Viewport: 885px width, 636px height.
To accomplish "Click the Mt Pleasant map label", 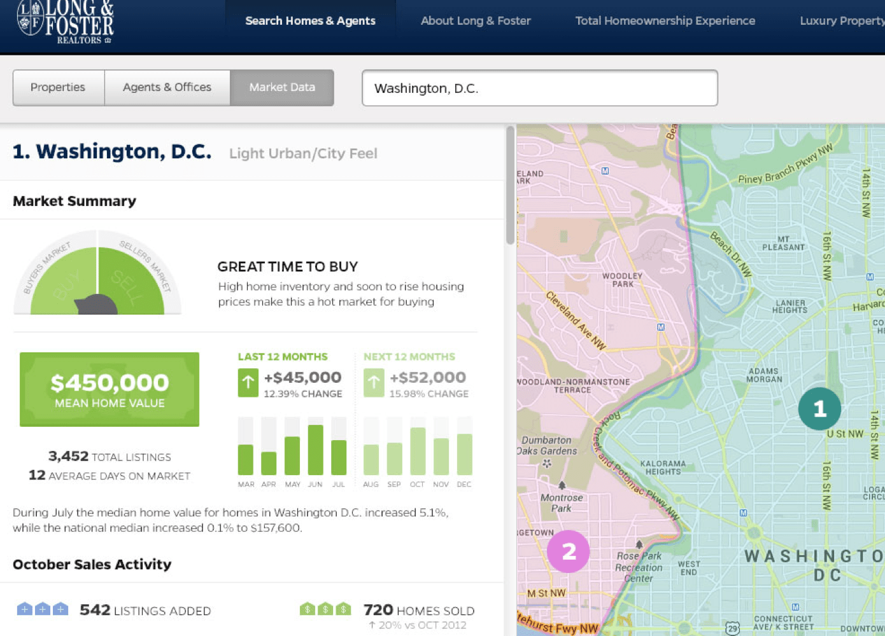I will pos(784,244).
